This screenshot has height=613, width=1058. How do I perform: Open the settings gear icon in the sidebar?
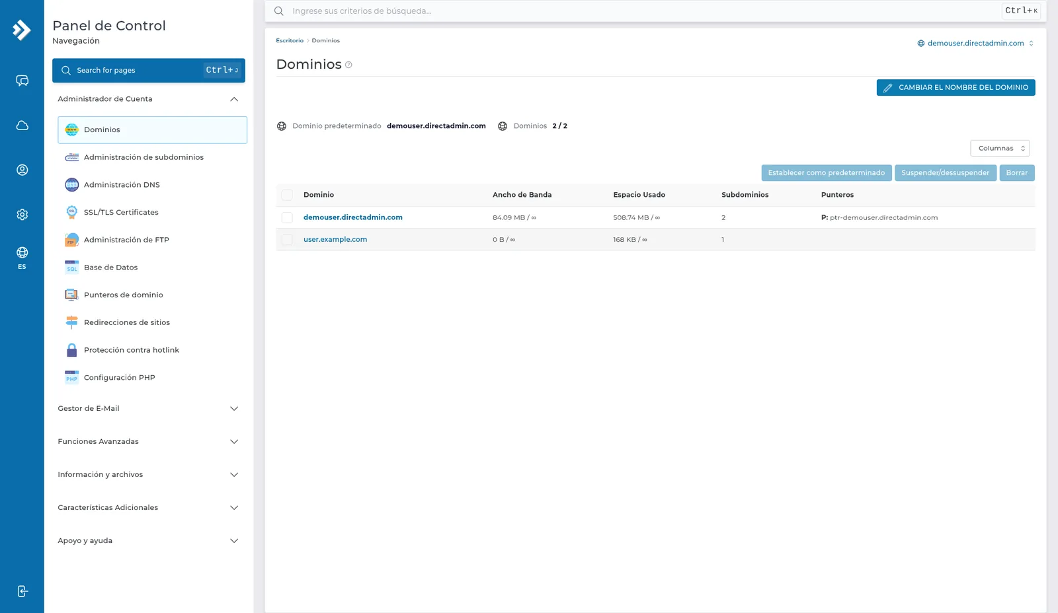tap(22, 214)
